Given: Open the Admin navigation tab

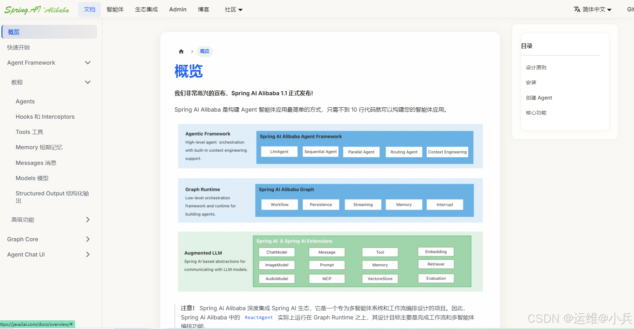Looking at the screenshot, I should [x=178, y=10].
